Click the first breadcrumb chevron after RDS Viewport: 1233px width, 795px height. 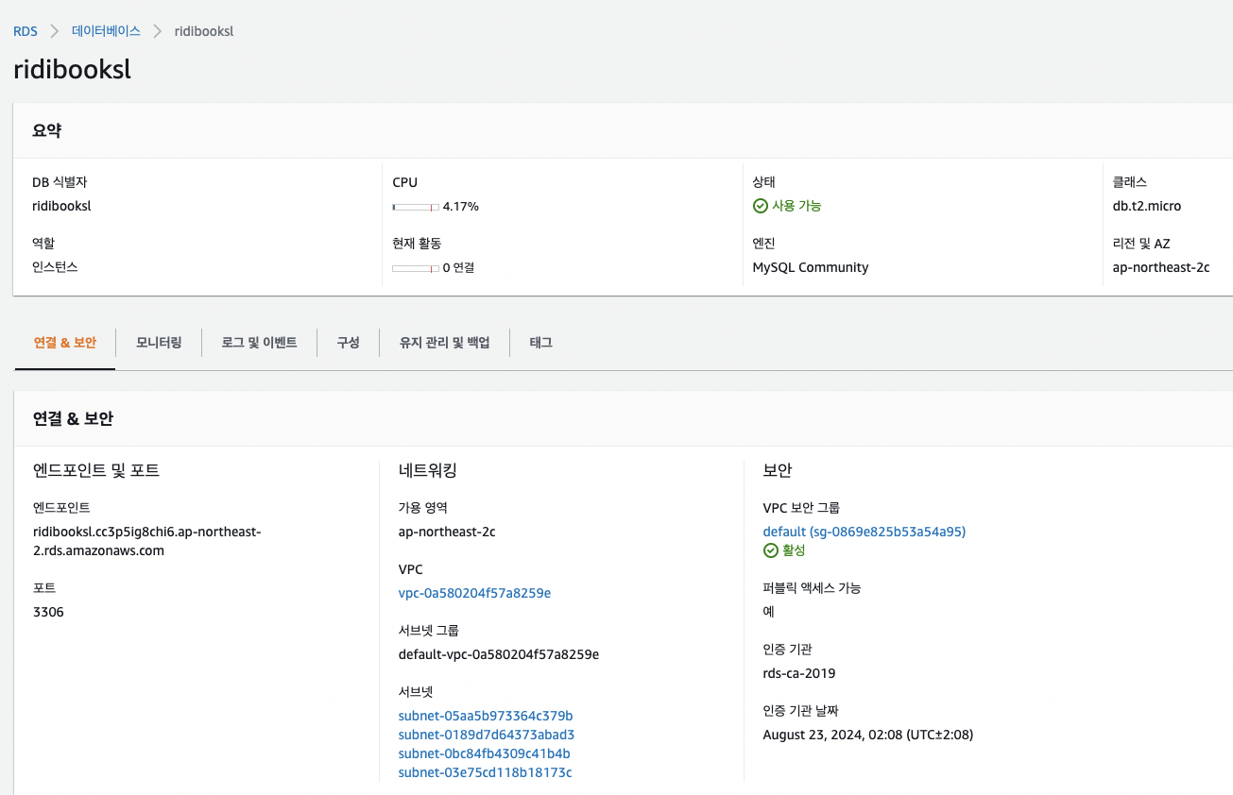pos(55,31)
